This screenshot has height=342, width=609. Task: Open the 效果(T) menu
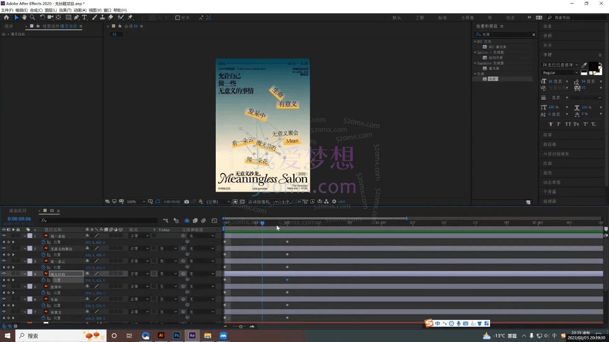tap(65, 10)
